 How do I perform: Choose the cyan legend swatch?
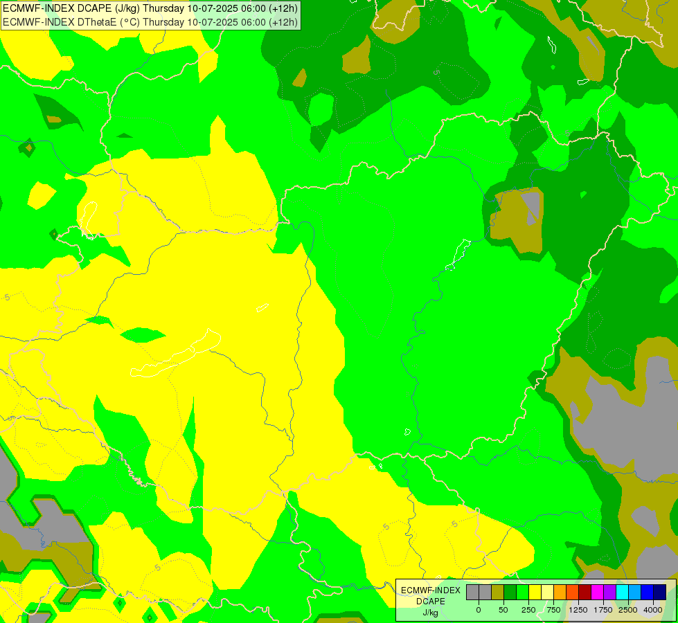pos(622,592)
